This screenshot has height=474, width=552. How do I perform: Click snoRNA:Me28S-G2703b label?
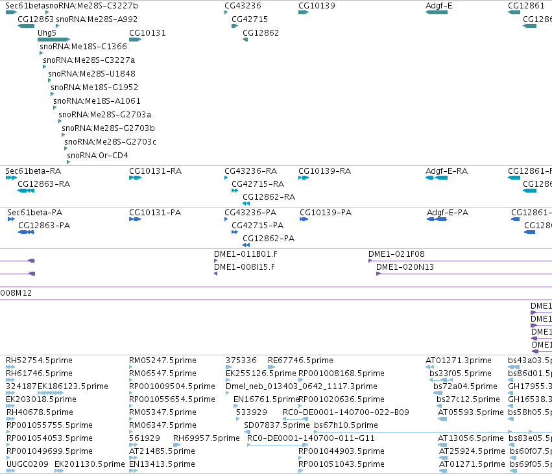[x=108, y=128]
